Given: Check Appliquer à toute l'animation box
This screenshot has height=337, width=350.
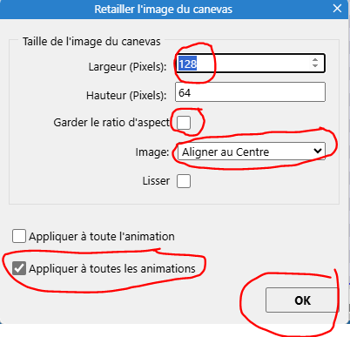Looking at the screenshot, I should pos(19,236).
